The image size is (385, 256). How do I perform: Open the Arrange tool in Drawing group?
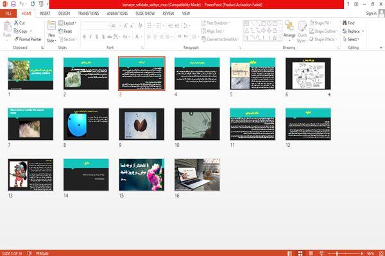click(x=289, y=30)
